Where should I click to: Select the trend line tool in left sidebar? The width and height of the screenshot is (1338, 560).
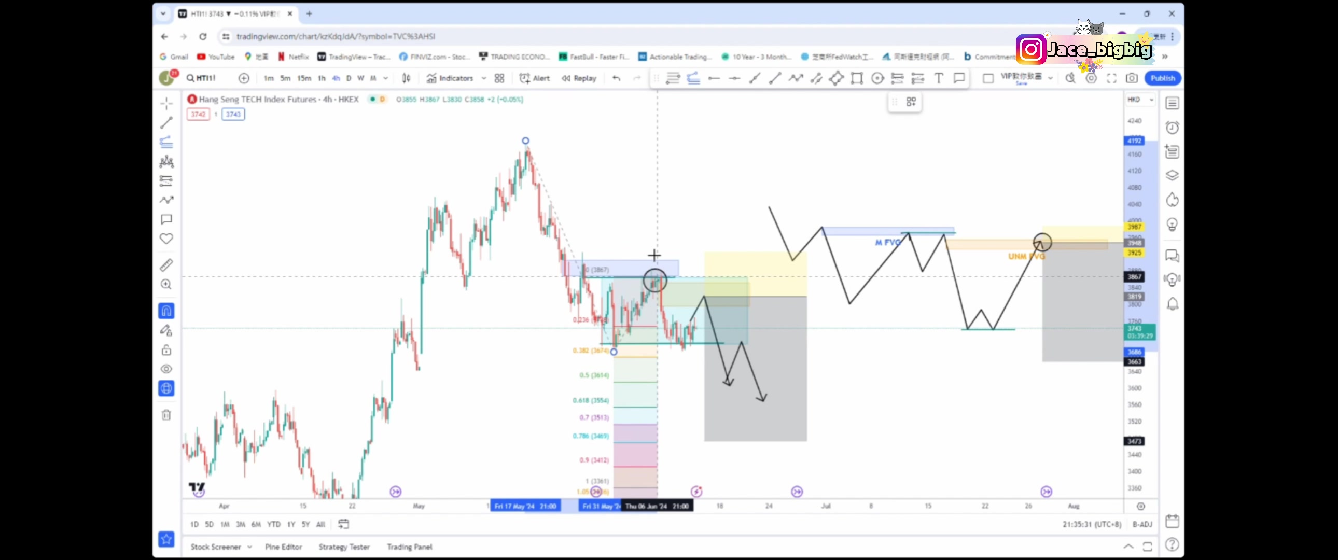166,122
